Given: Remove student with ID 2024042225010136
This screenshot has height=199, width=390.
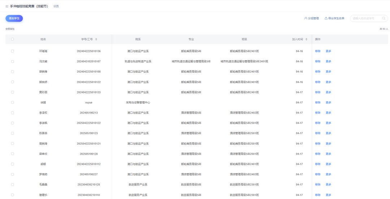Looking at the screenshot, I should 318,51.
